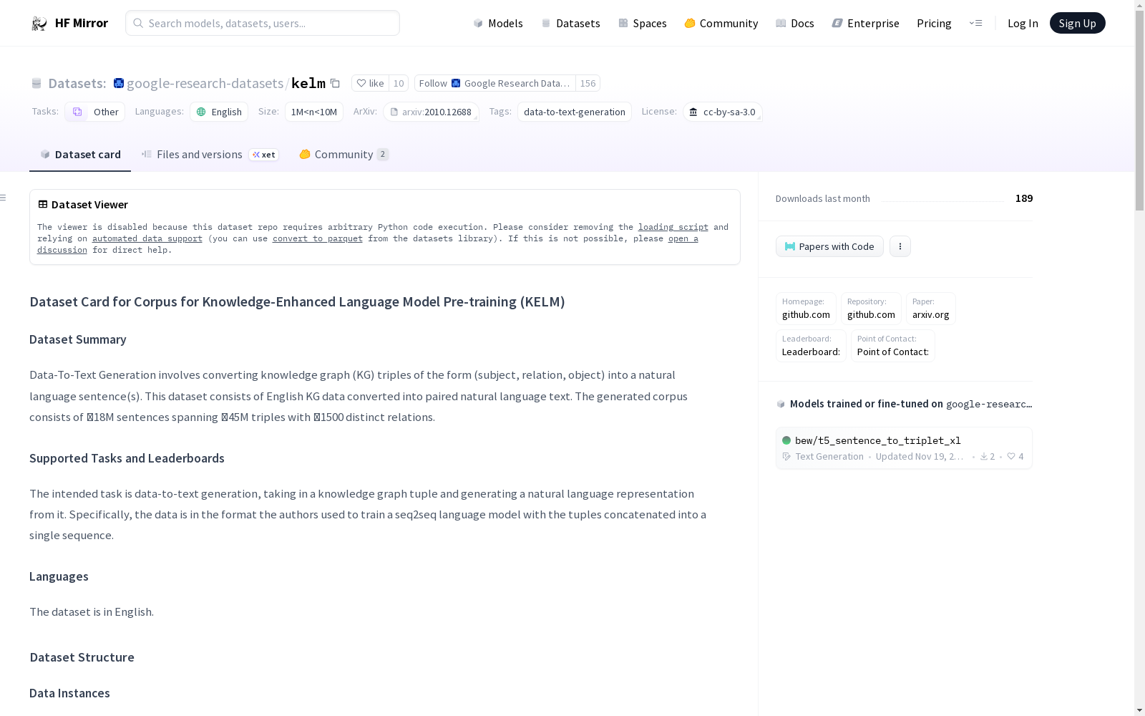Click the open a discussion link
1145x716 pixels.
(x=683, y=238)
